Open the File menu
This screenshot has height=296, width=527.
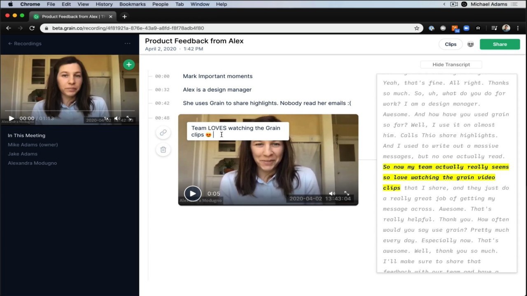51,4
